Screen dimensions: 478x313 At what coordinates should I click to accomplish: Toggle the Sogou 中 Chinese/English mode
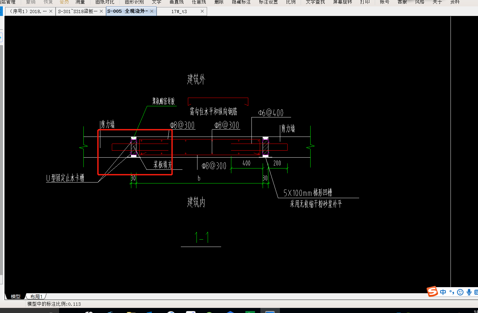[x=443, y=292]
